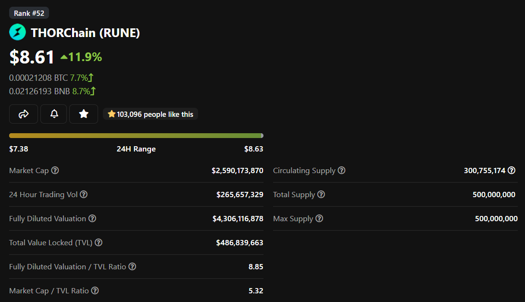Viewport: 525px width, 302px height.
Task: Click the 103,096 people like this label
Action: tap(150, 114)
